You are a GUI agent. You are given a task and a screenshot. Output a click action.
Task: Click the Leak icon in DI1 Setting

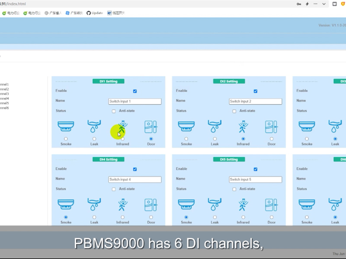94,126
